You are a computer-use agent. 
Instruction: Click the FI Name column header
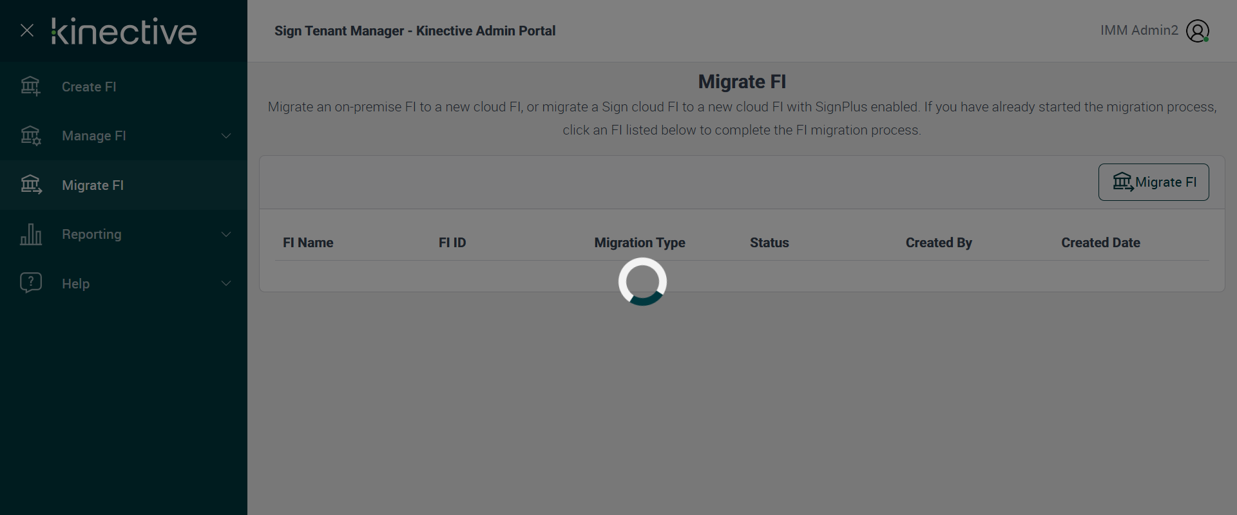click(308, 243)
